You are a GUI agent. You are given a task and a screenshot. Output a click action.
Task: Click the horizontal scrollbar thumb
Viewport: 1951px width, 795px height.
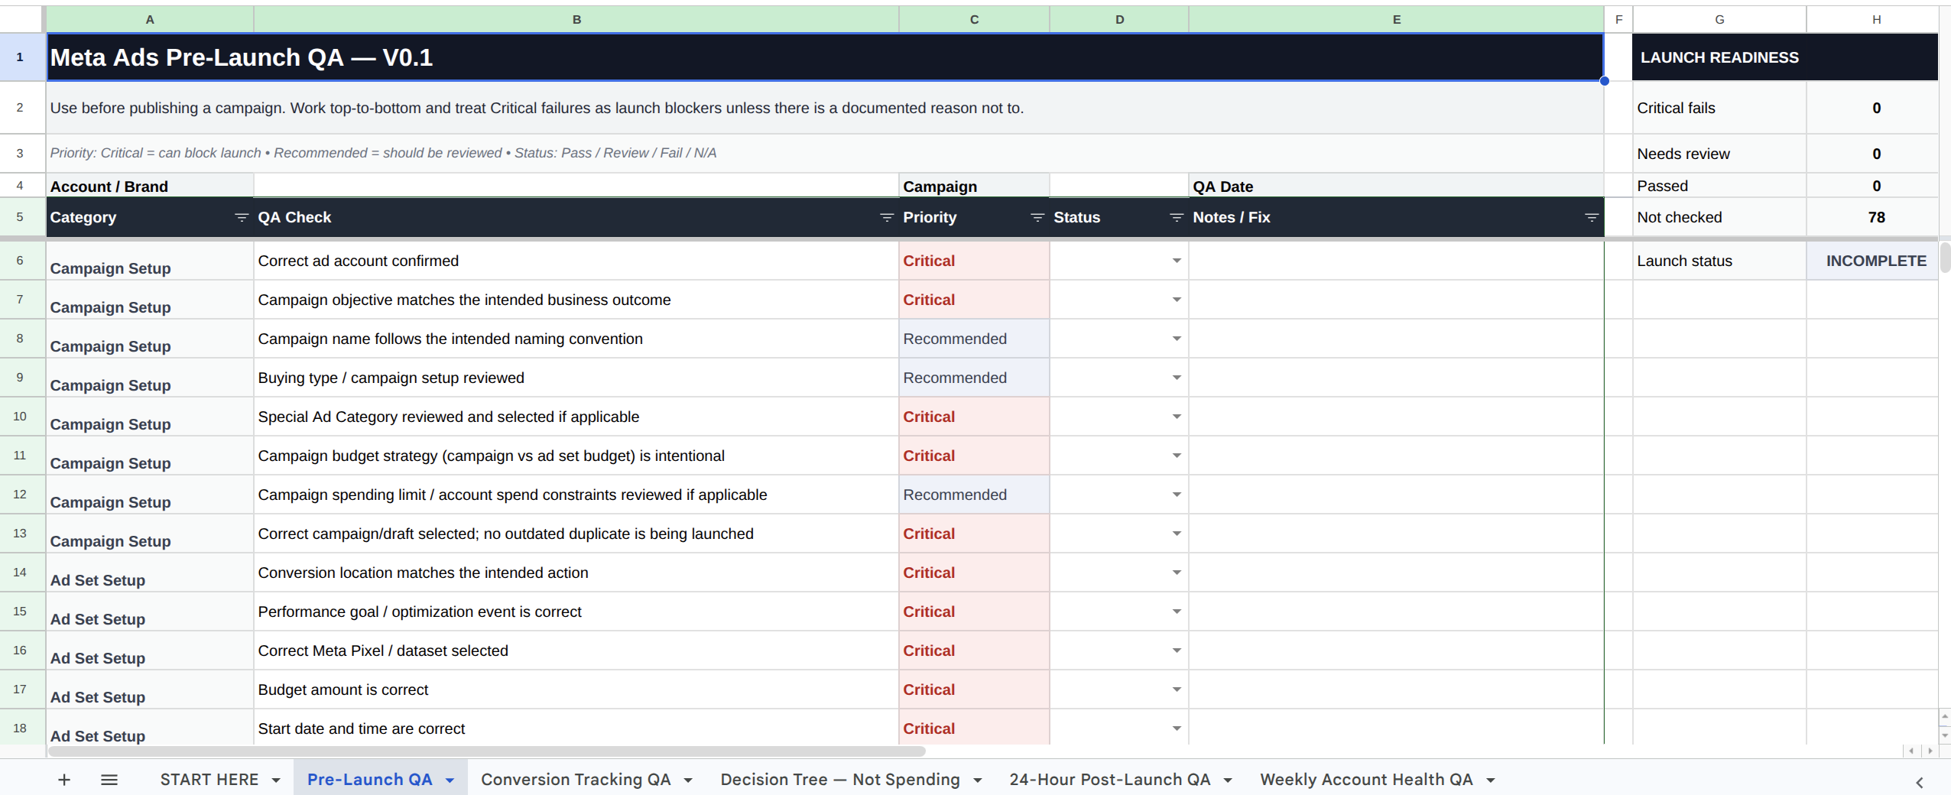(486, 751)
